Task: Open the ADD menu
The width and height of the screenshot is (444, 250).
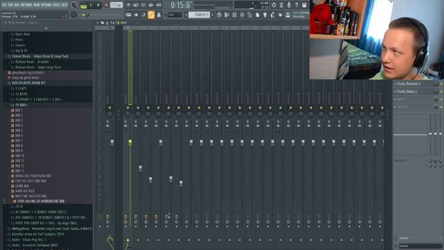Action: 17,5
